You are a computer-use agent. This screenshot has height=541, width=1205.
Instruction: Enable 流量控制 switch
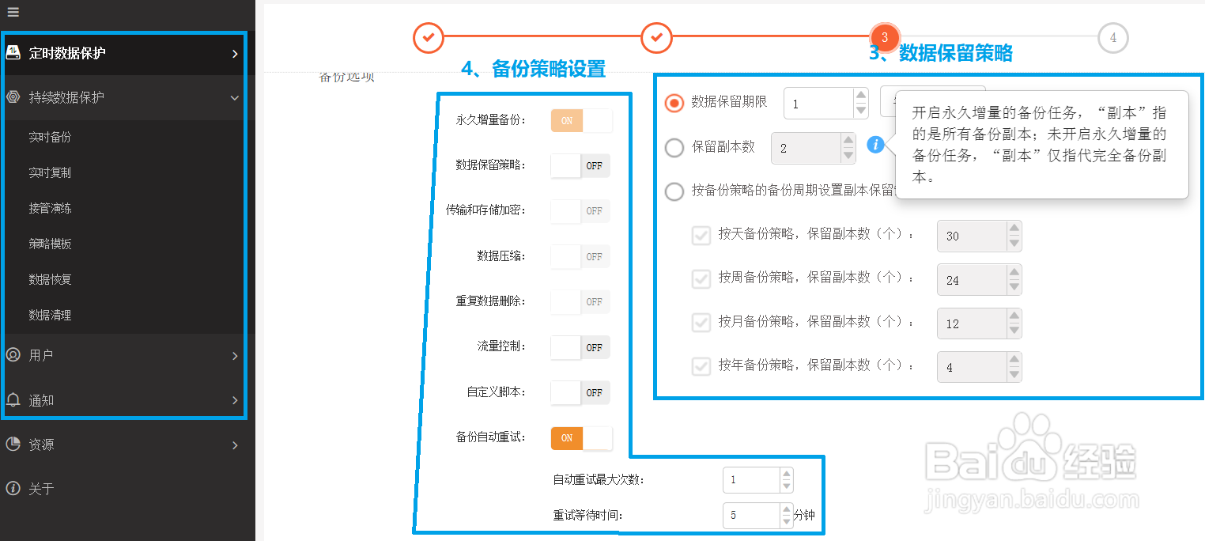click(580, 347)
